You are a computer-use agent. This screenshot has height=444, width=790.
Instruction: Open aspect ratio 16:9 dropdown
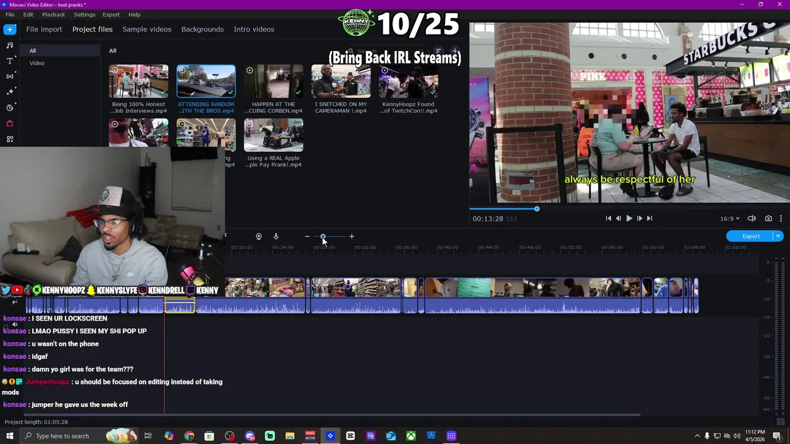tap(730, 218)
